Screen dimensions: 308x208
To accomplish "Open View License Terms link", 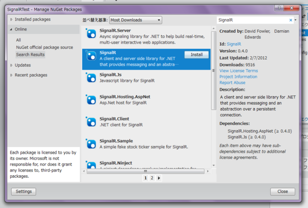I will [x=239, y=71].
